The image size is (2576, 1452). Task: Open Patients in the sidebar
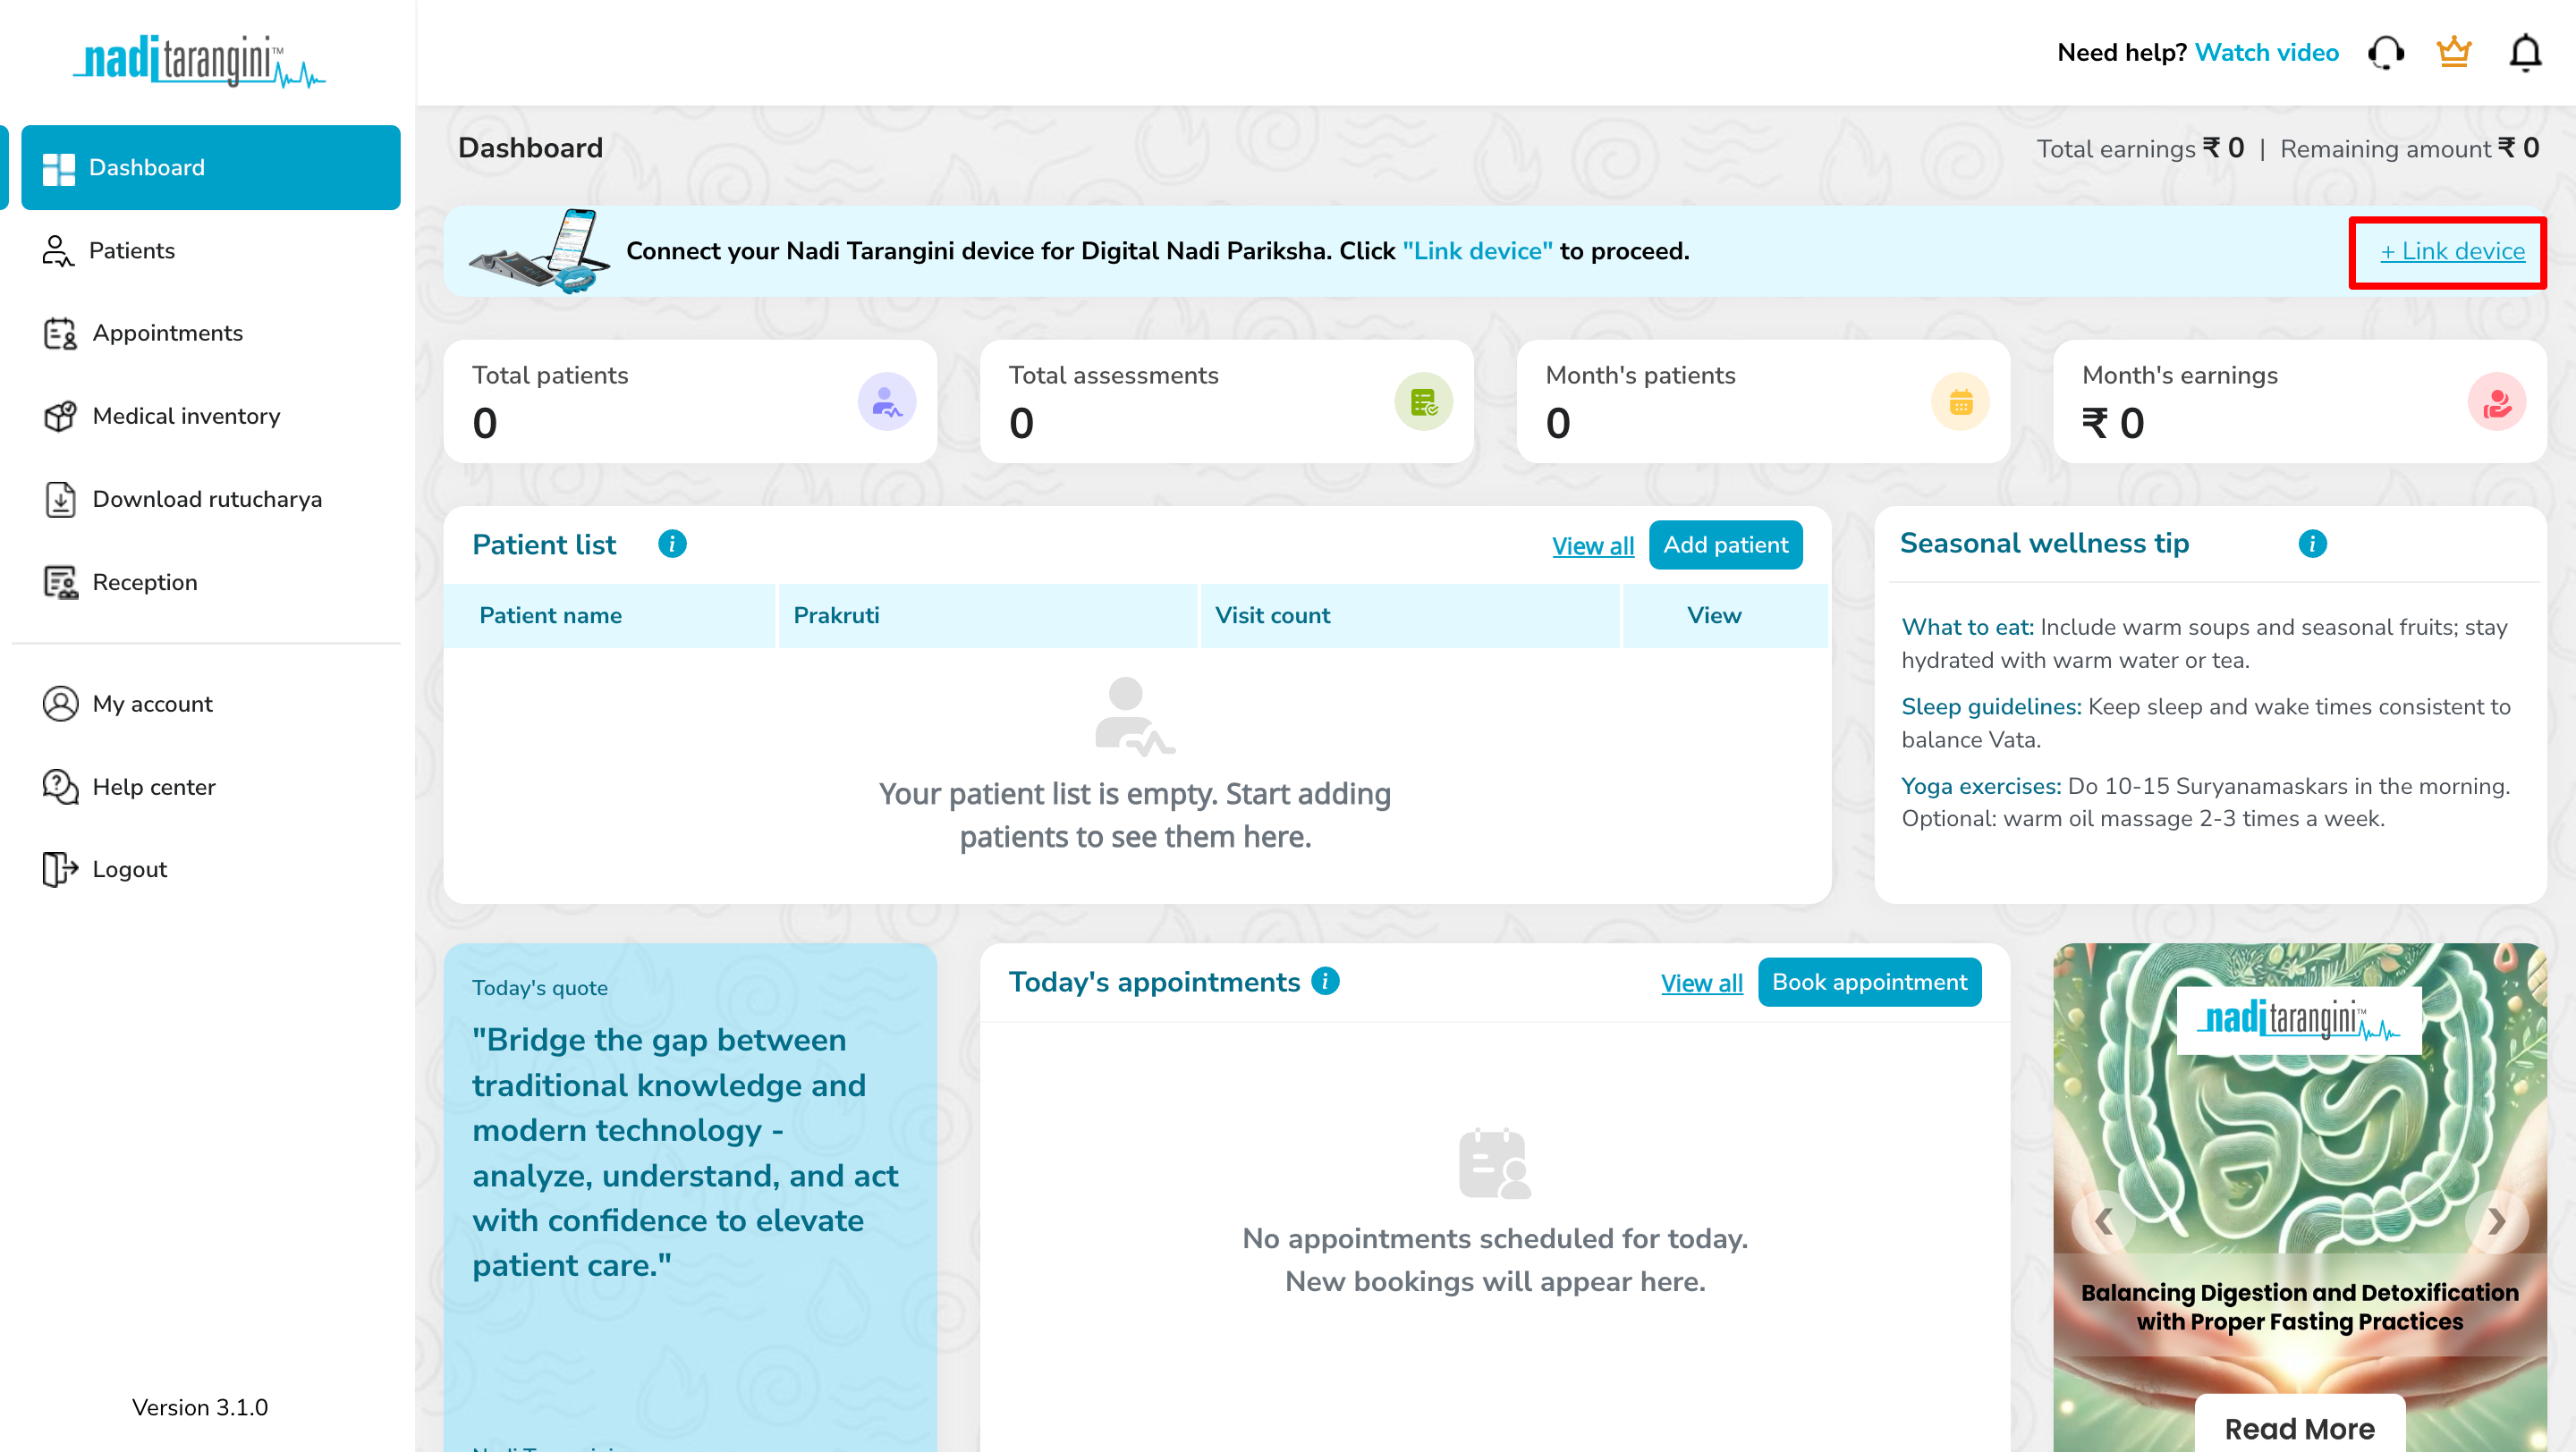(131, 249)
